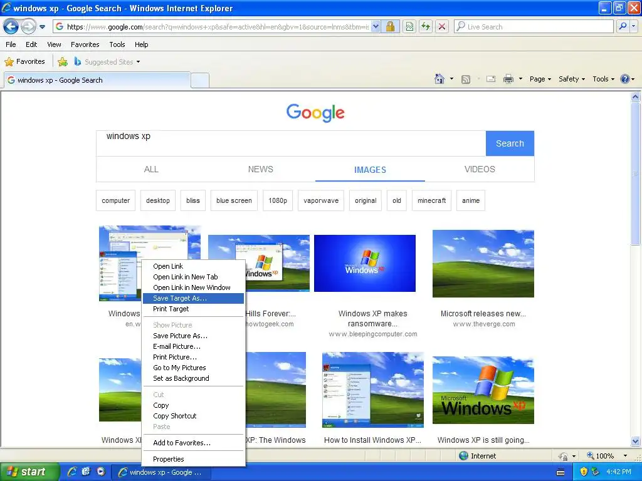Open the Safety dropdown menu

click(572, 79)
